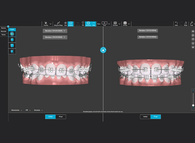Toggle Brackets visibility in toolbar
195x143 pixels.
click(88, 24)
